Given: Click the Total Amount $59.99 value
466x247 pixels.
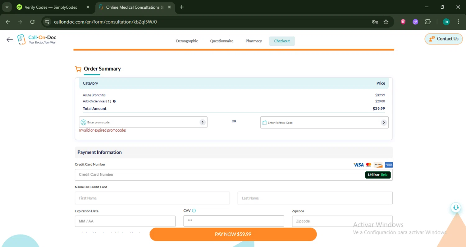Looking at the screenshot, I should click(379, 109).
